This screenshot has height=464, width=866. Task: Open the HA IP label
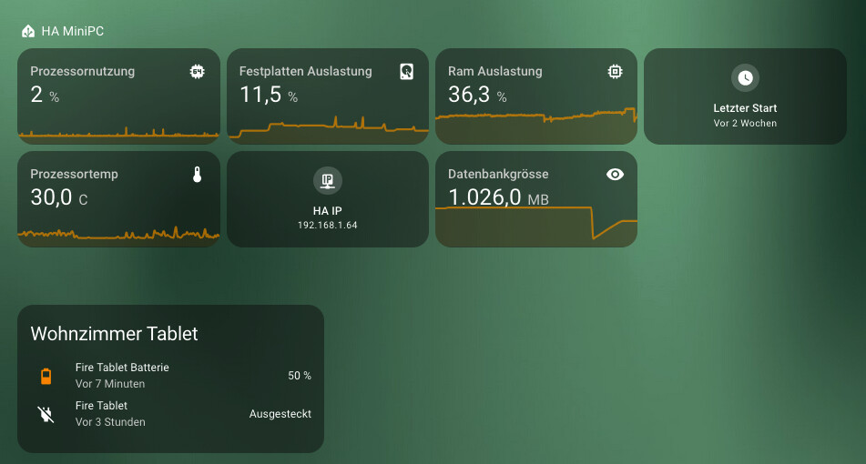[328, 211]
